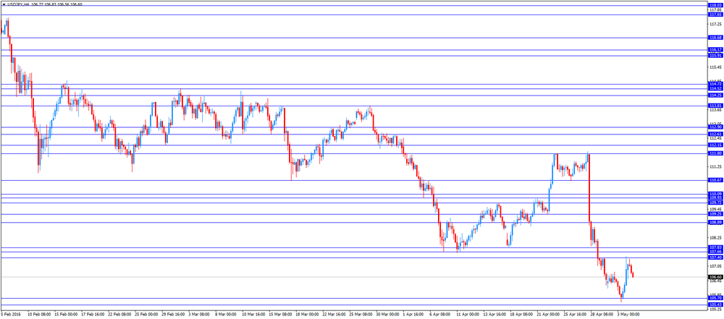Screen dimensions: 724x319
Task: Click the 112.90 horizontal line price label
Action: click(715, 127)
